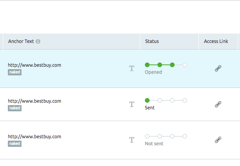Screen dimensions: 240x166
Task: Click the T text icon in Opened row
Action: (132, 68)
